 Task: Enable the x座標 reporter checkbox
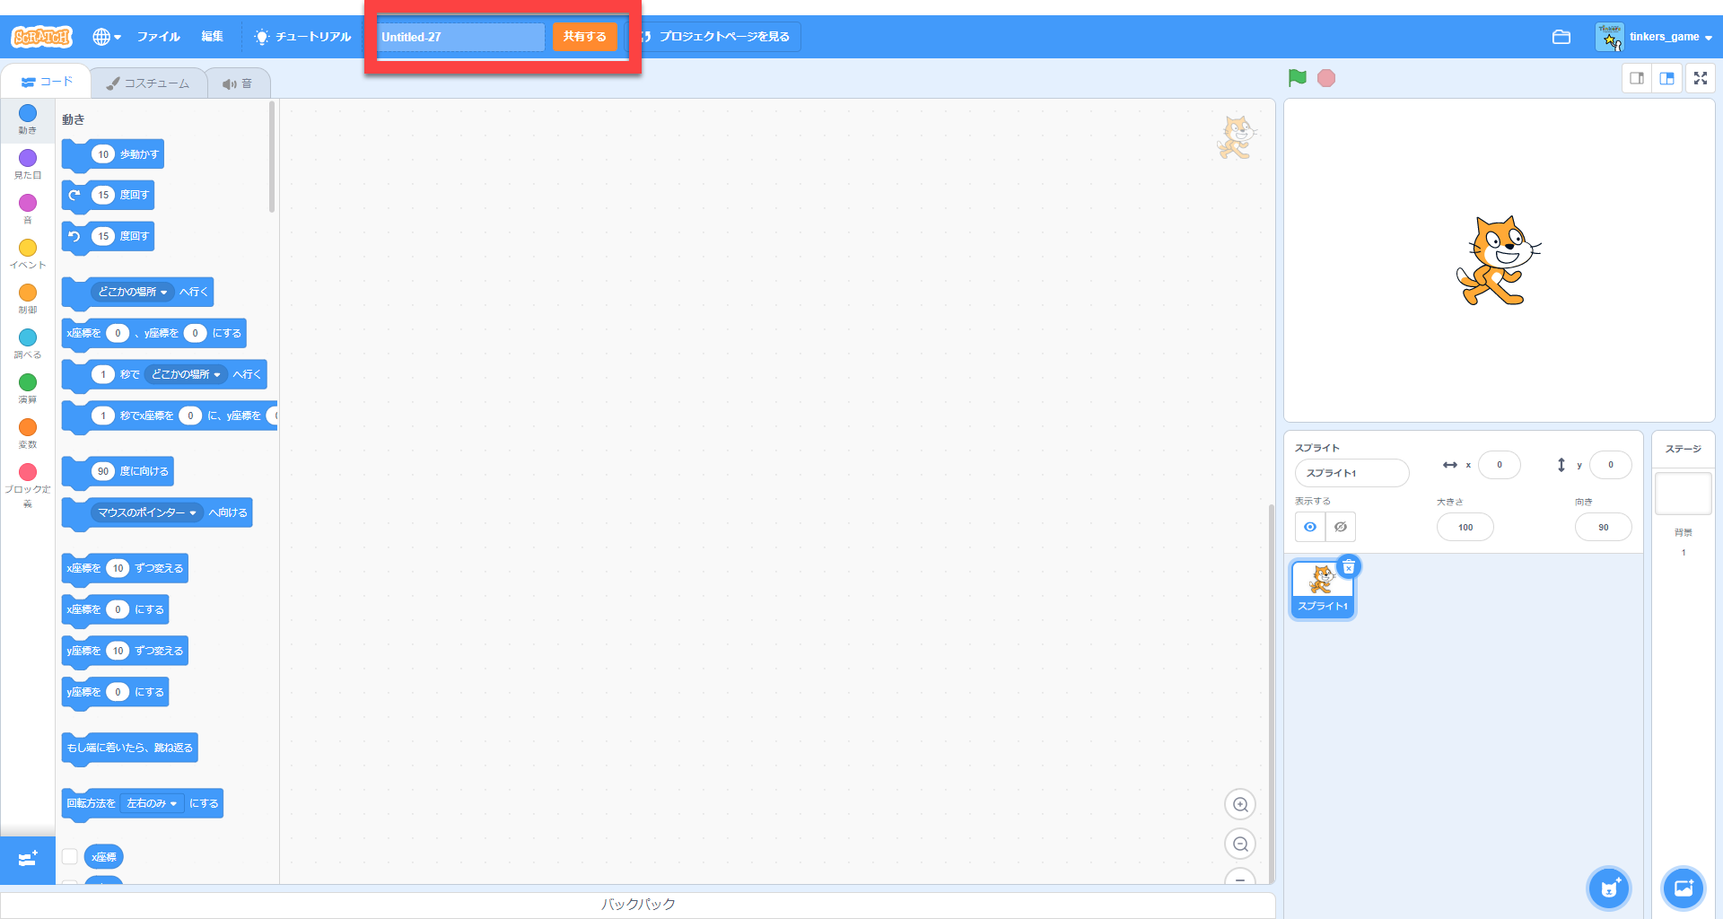coord(70,856)
